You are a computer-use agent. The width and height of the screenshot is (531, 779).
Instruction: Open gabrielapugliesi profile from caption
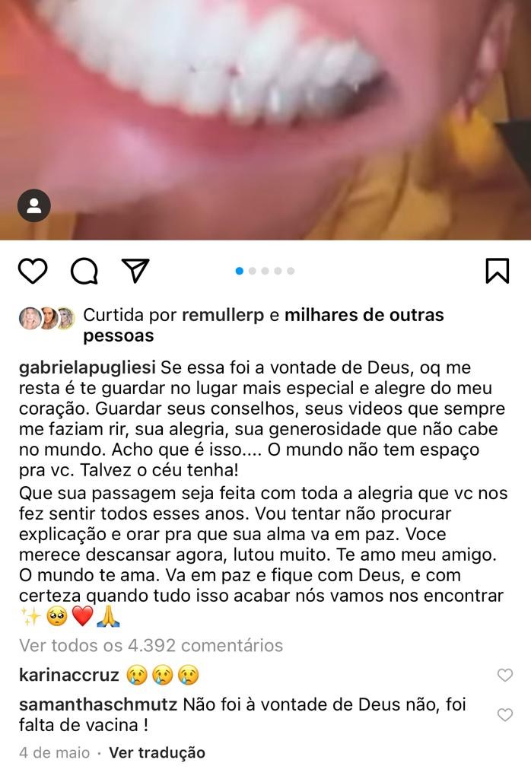tap(87, 367)
